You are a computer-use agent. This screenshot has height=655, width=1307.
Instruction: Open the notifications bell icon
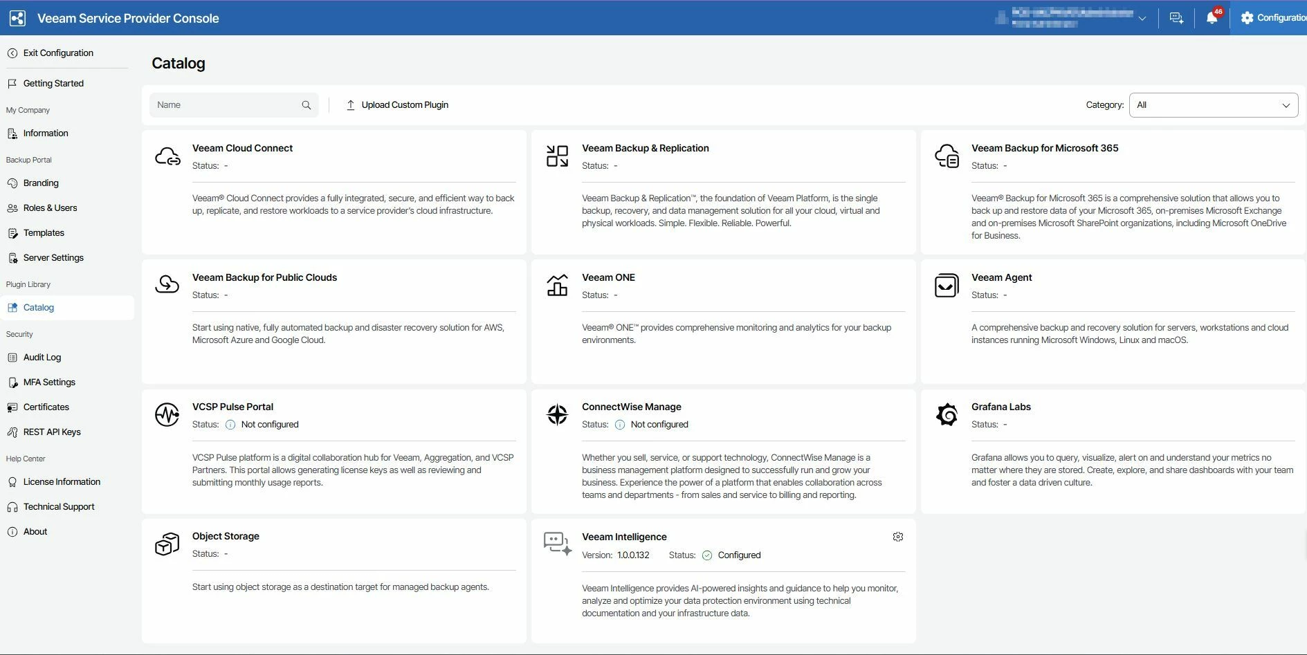pyautogui.click(x=1212, y=19)
